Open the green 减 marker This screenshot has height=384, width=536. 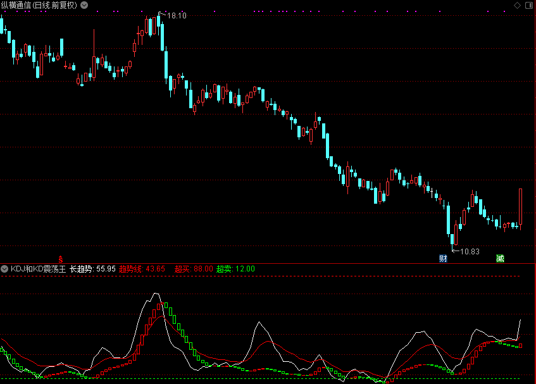pos(500,258)
